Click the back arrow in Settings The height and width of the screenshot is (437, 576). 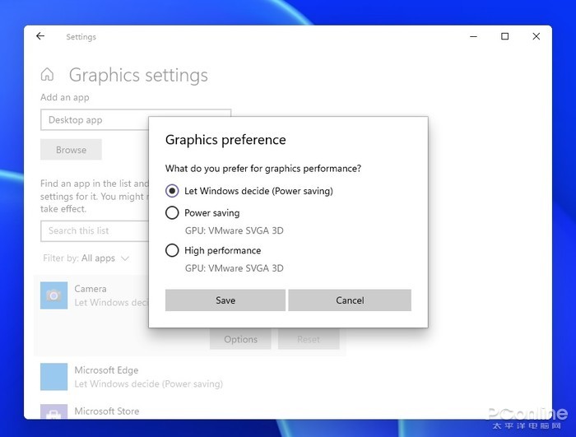pos(40,36)
